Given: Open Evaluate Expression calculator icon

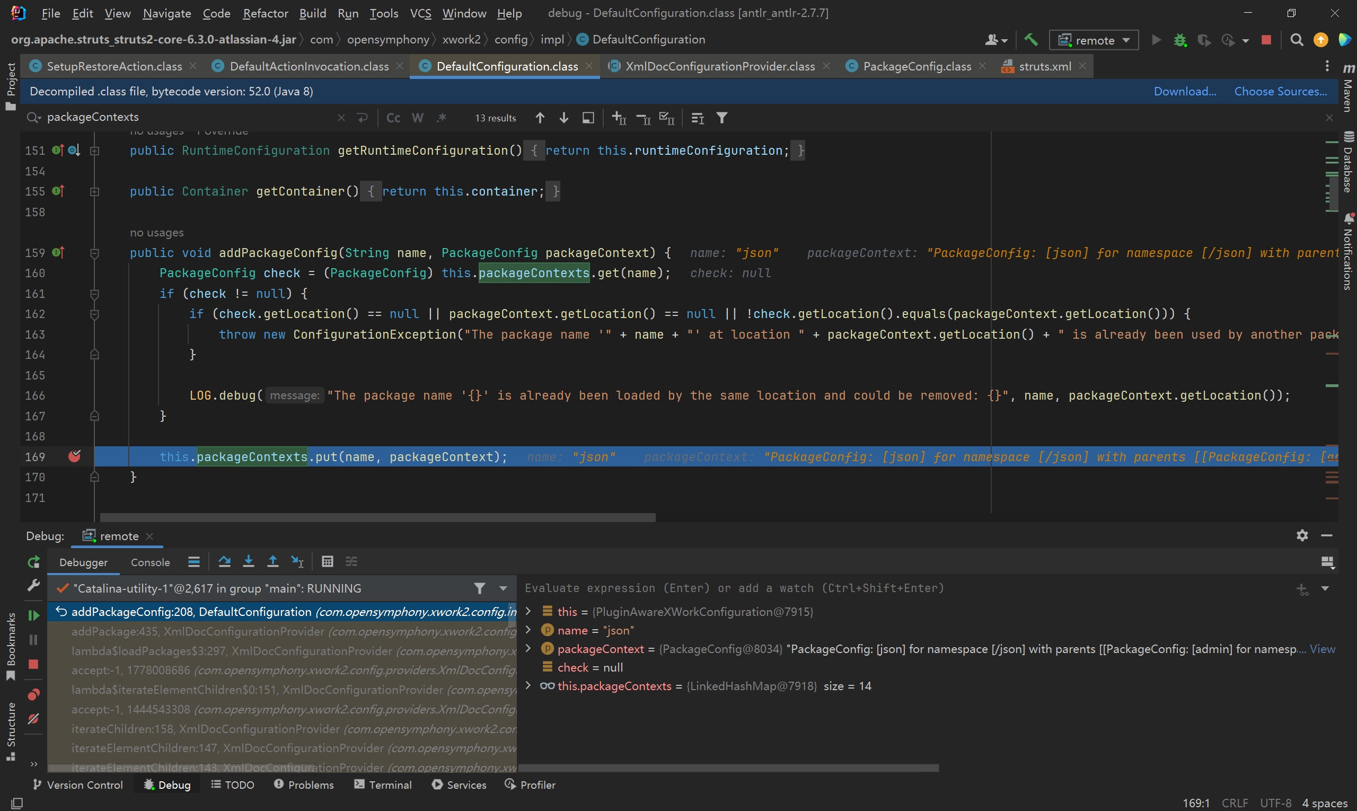Looking at the screenshot, I should [327, 561].
